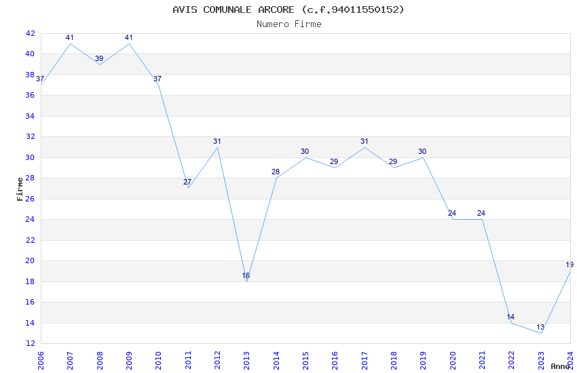Click the y-axis tick value 22
The height and width of the screenshot is (373, 577).
coord(30,240)
